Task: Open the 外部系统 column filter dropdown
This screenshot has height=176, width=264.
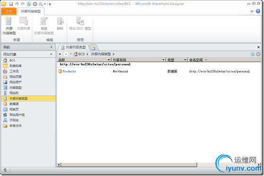Action: click(x=163, y=60)
